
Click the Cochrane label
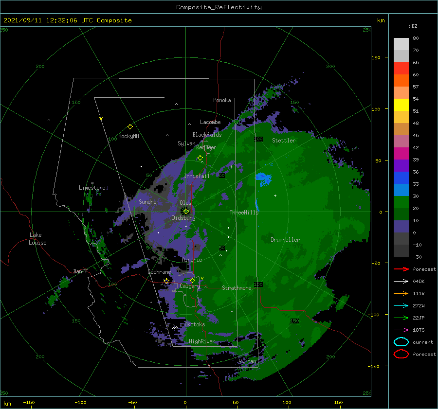click(159, 272)
